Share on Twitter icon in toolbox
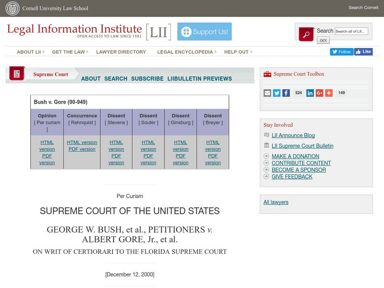384x288 pixels. tap(276, 93)
